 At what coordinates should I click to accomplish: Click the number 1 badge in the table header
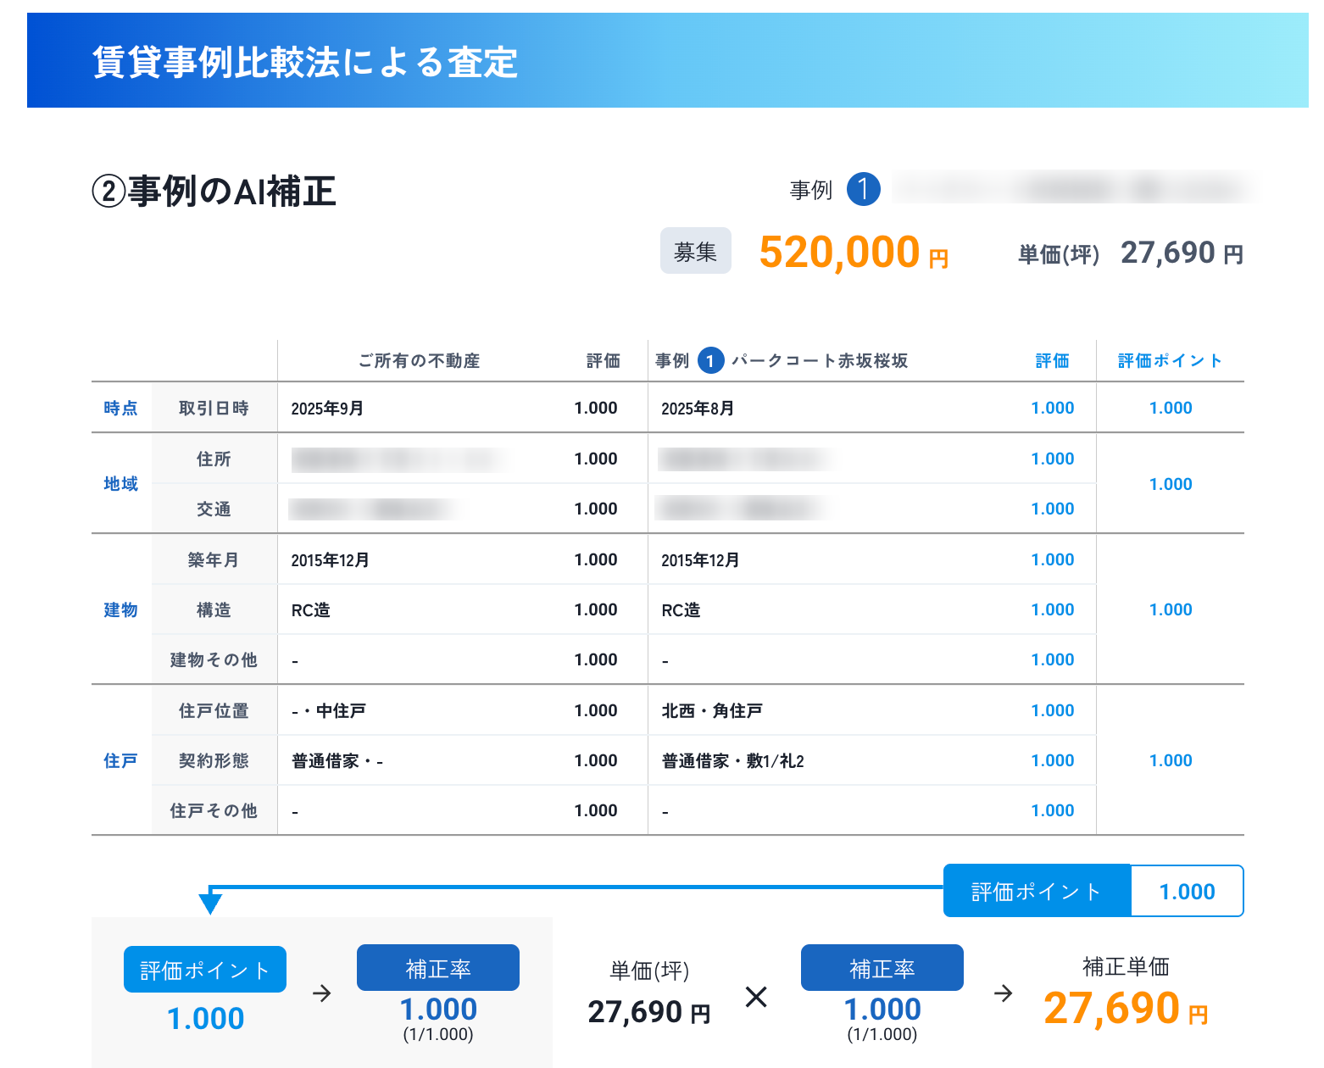click(710, 361)
